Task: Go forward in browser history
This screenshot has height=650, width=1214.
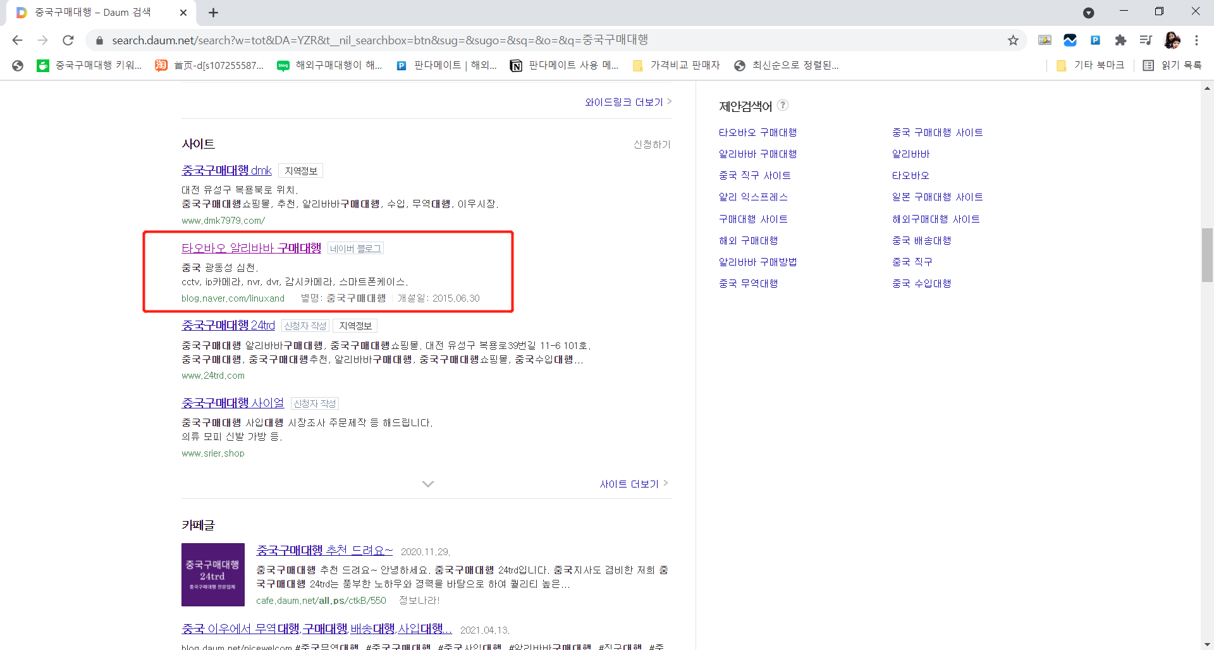Action: pyautogui.click(x=42, y=40)
